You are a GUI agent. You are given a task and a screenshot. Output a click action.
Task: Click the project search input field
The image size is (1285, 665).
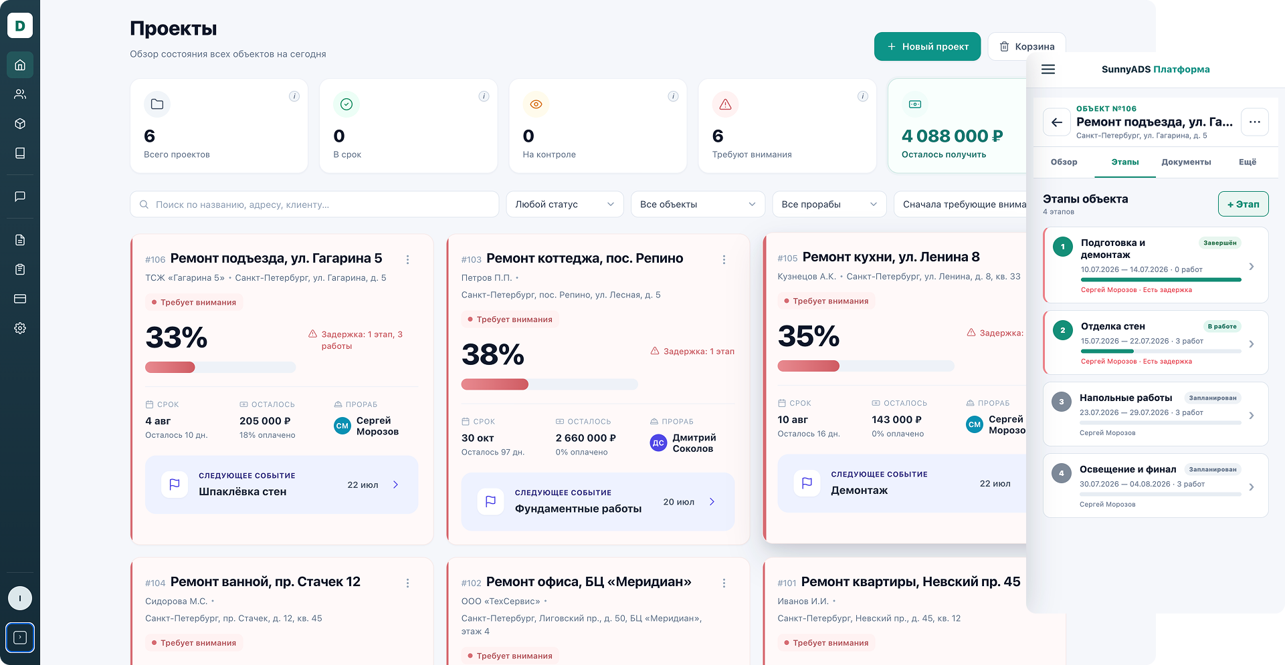pos(314,205)
